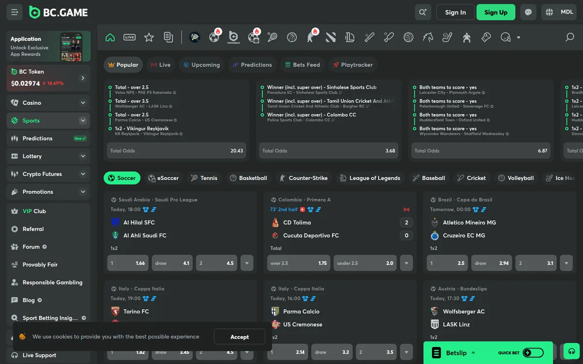
Task: Filter matches by Cricket chip
Action: [471, 178]
